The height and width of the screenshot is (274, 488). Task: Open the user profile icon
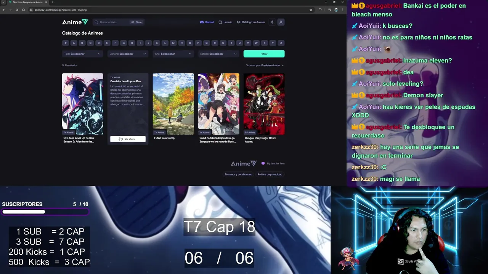(x=281, y=22)
